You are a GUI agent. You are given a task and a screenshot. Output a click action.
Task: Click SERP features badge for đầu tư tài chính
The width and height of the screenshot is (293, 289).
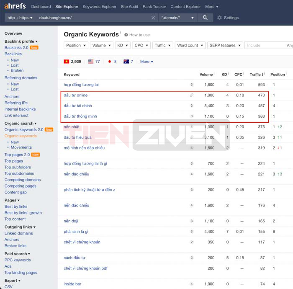(x=192, y=106)
